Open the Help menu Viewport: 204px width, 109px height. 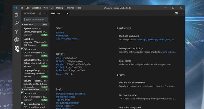pos(79,8)
